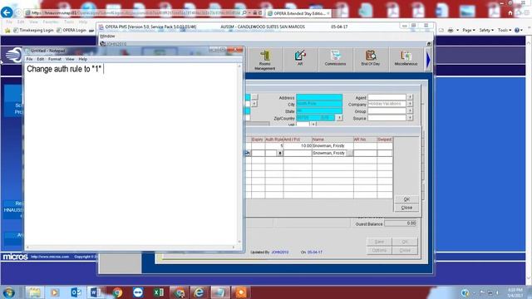The width and height of the screenshot is (532, 299).
Task: Click the Options button on reservation form
Action: 379,250
